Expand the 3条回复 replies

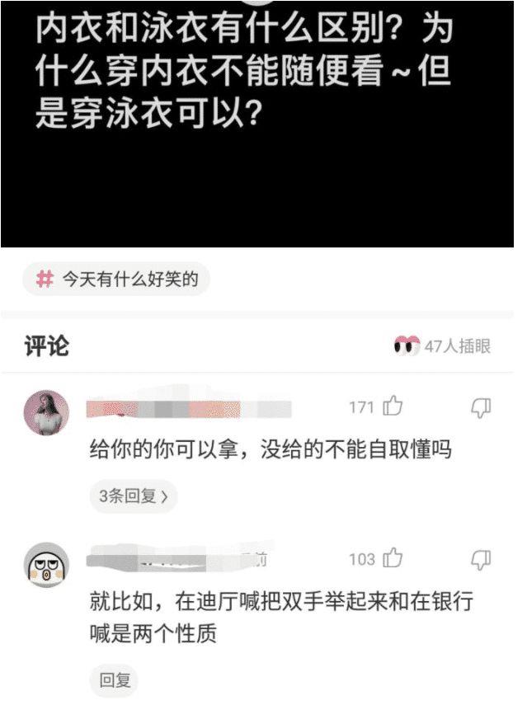point(134,496)
